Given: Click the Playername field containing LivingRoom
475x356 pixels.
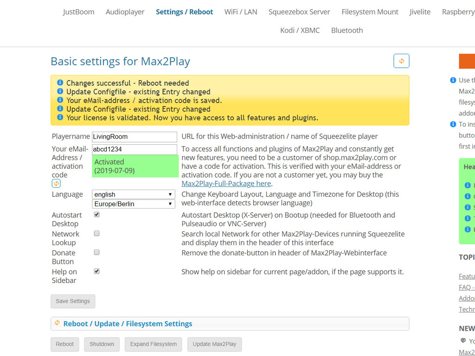Looking at the screenshot, I should (135, 137).
